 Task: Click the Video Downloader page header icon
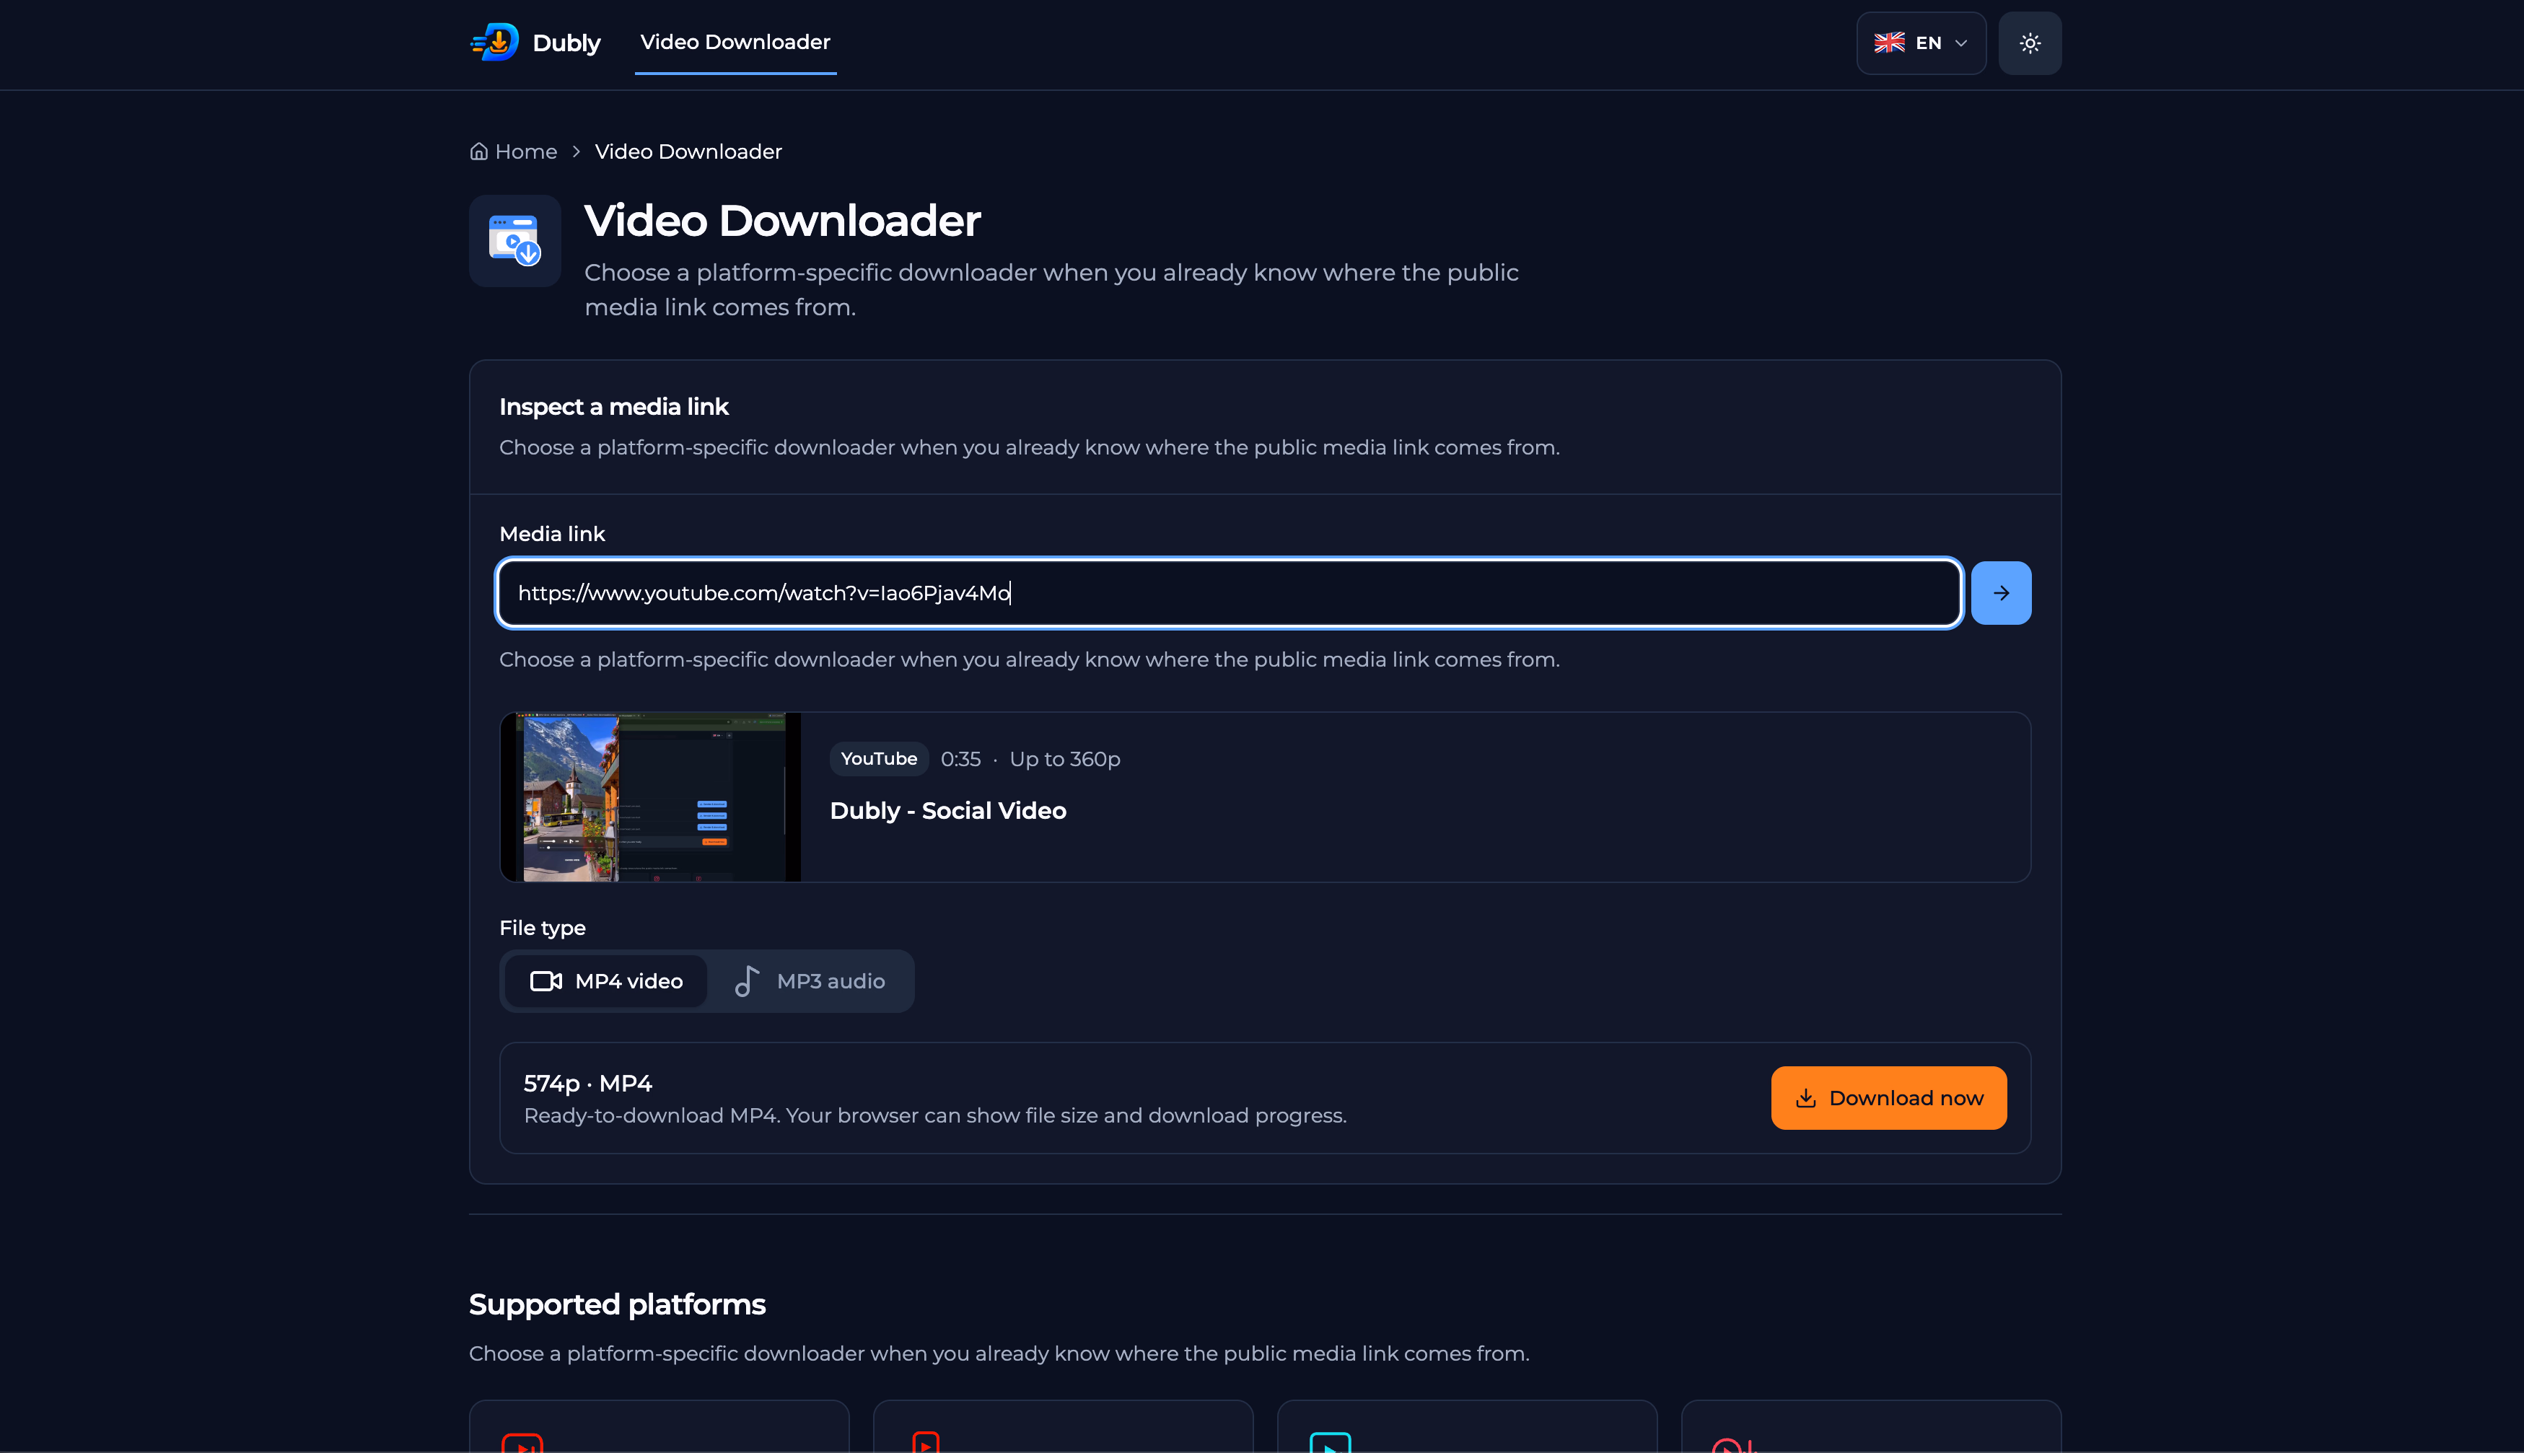pos(515,240)
